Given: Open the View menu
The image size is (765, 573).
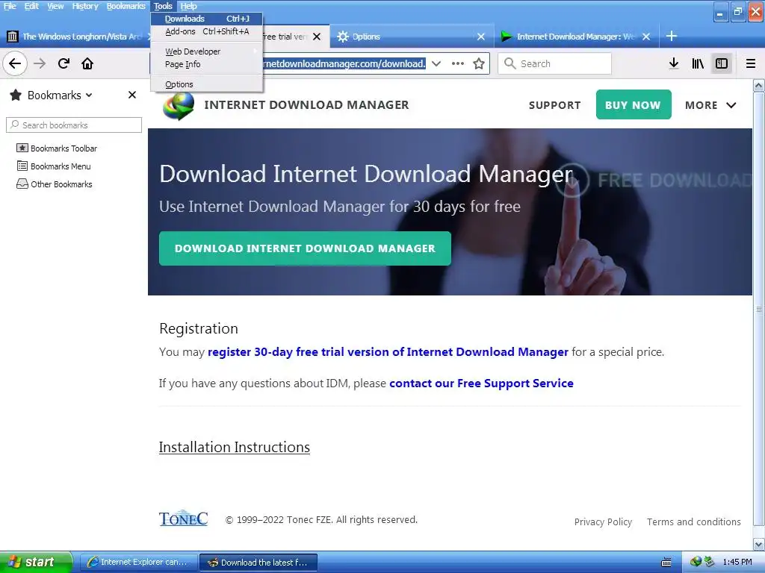Looking at the screenshot, I should point(55,6).
